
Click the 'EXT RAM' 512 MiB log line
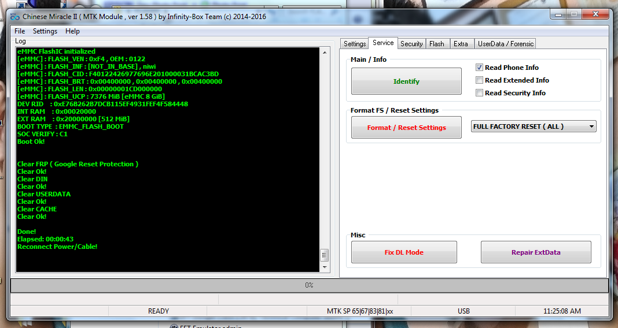tap(73, 119)
